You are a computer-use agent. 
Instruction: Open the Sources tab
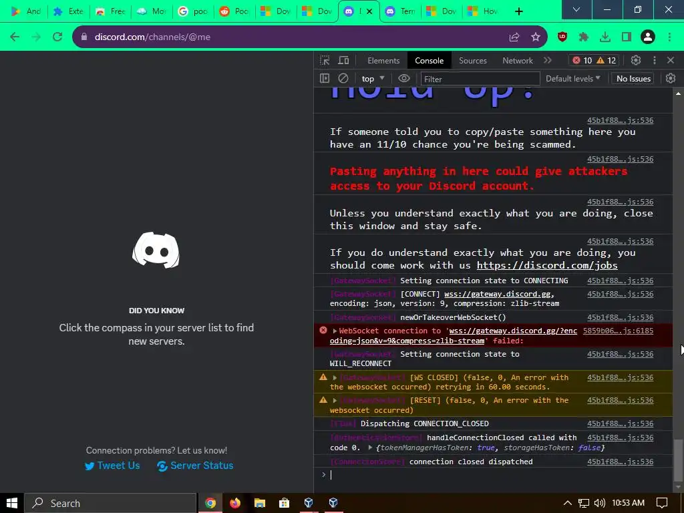click(x=473, y=61)
